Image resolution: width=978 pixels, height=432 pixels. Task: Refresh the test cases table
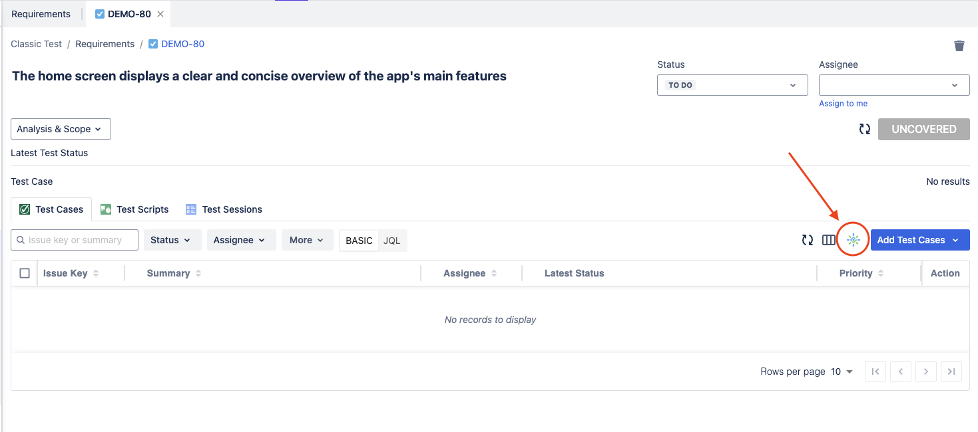[x=807, y=240]
